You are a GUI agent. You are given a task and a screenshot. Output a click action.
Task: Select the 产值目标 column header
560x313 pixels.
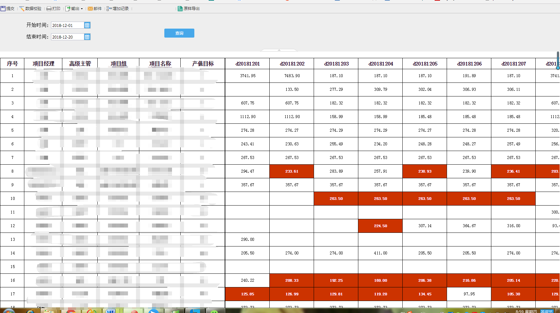click(203, 64)
